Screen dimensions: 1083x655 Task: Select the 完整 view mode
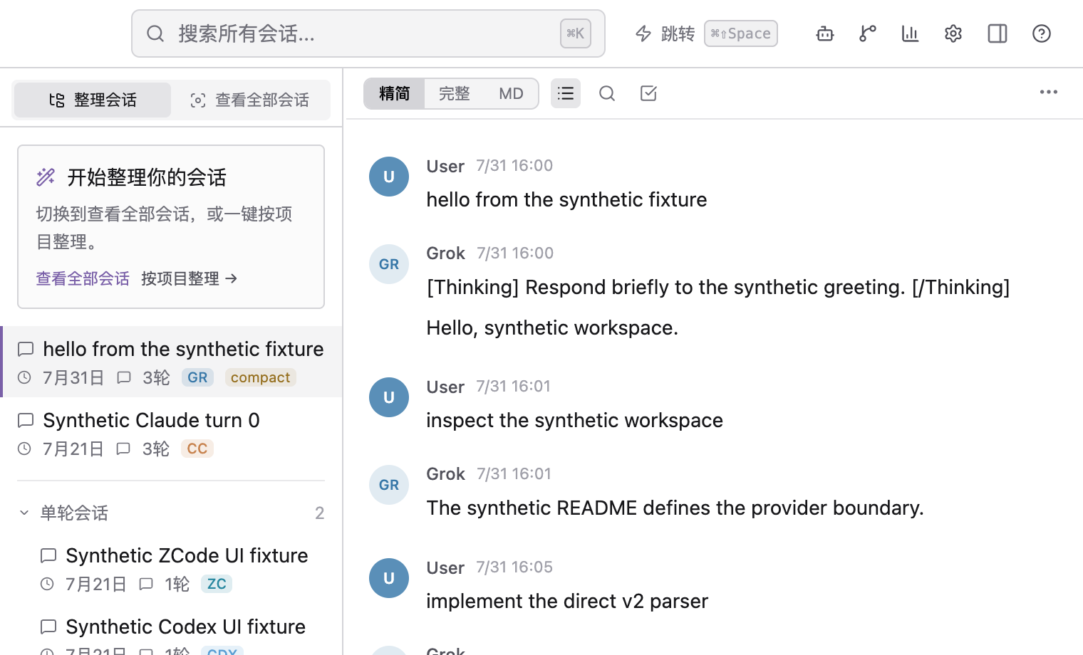[x=455, y=93]
